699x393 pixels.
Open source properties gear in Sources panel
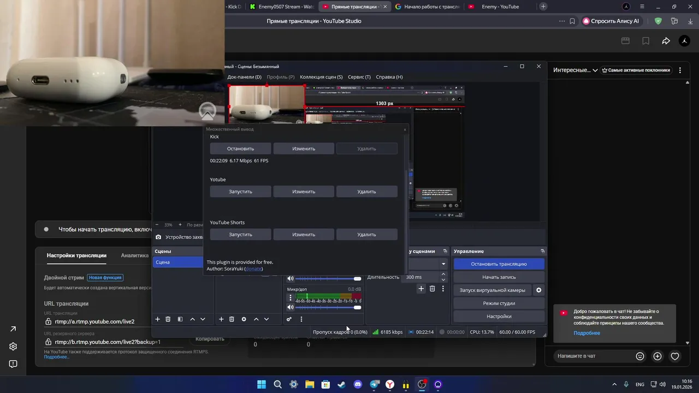tap(244, 319)
